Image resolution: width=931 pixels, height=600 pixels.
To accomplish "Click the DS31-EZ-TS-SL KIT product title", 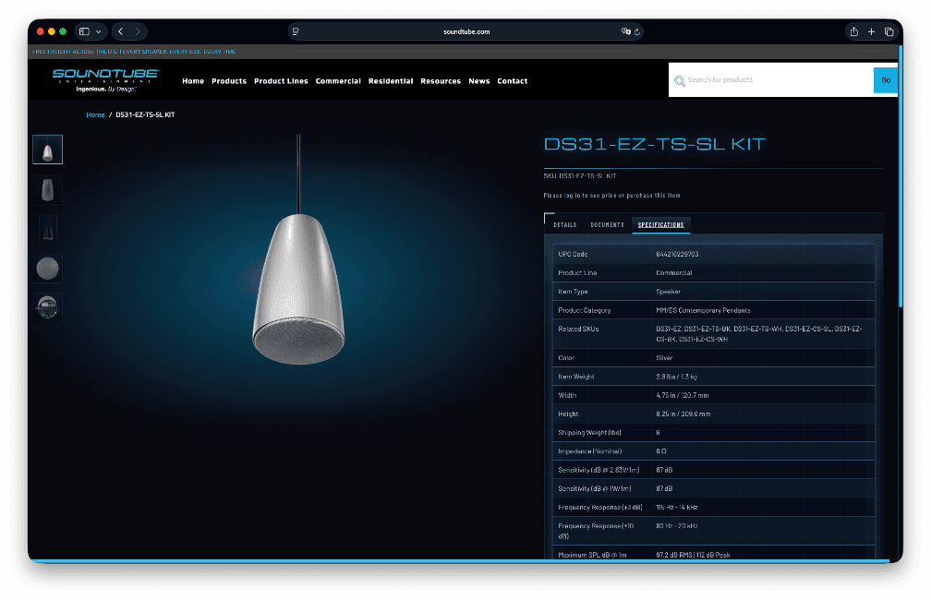I will (654, 144).
